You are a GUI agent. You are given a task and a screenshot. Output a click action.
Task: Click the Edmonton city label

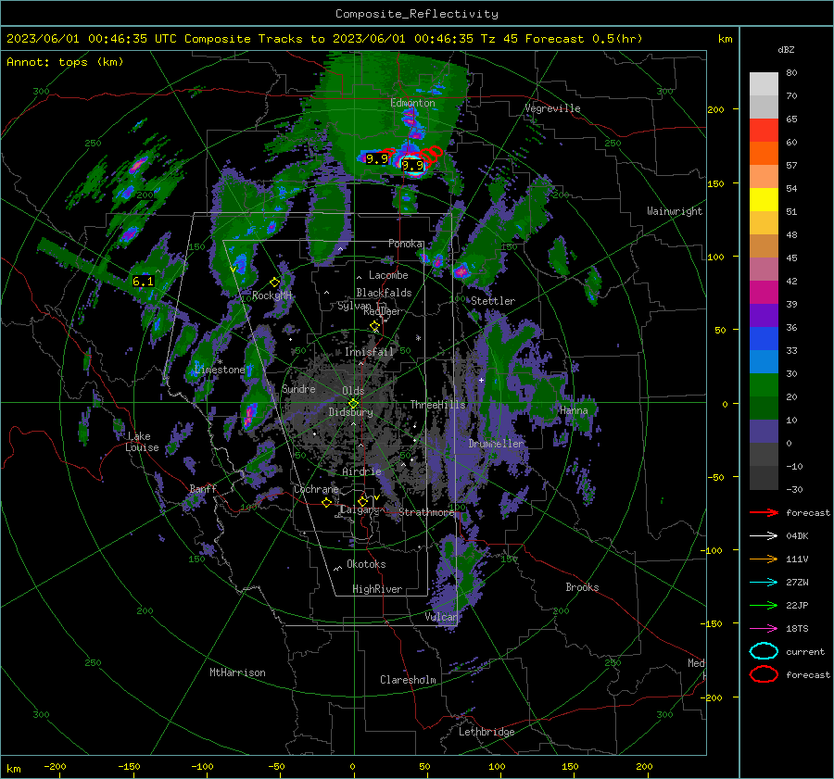412,103
